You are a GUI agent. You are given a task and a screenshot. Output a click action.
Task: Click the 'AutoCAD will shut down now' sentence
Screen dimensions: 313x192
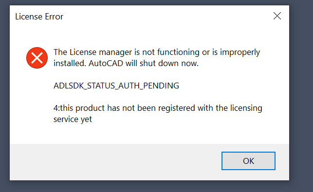[x=144, y=63]
